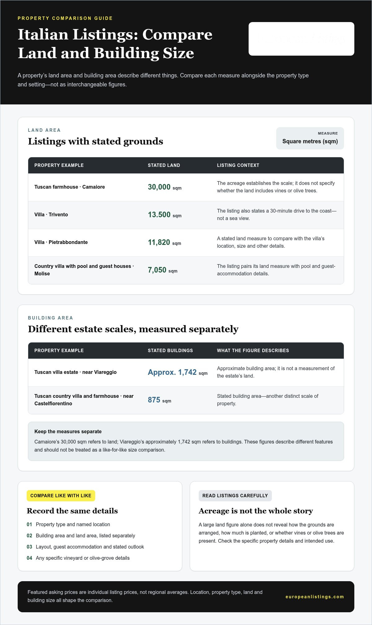Click the 'Approx. 1,742 sqm' building figure
This screenshot has width=372, height=625.
click(178, 372)
